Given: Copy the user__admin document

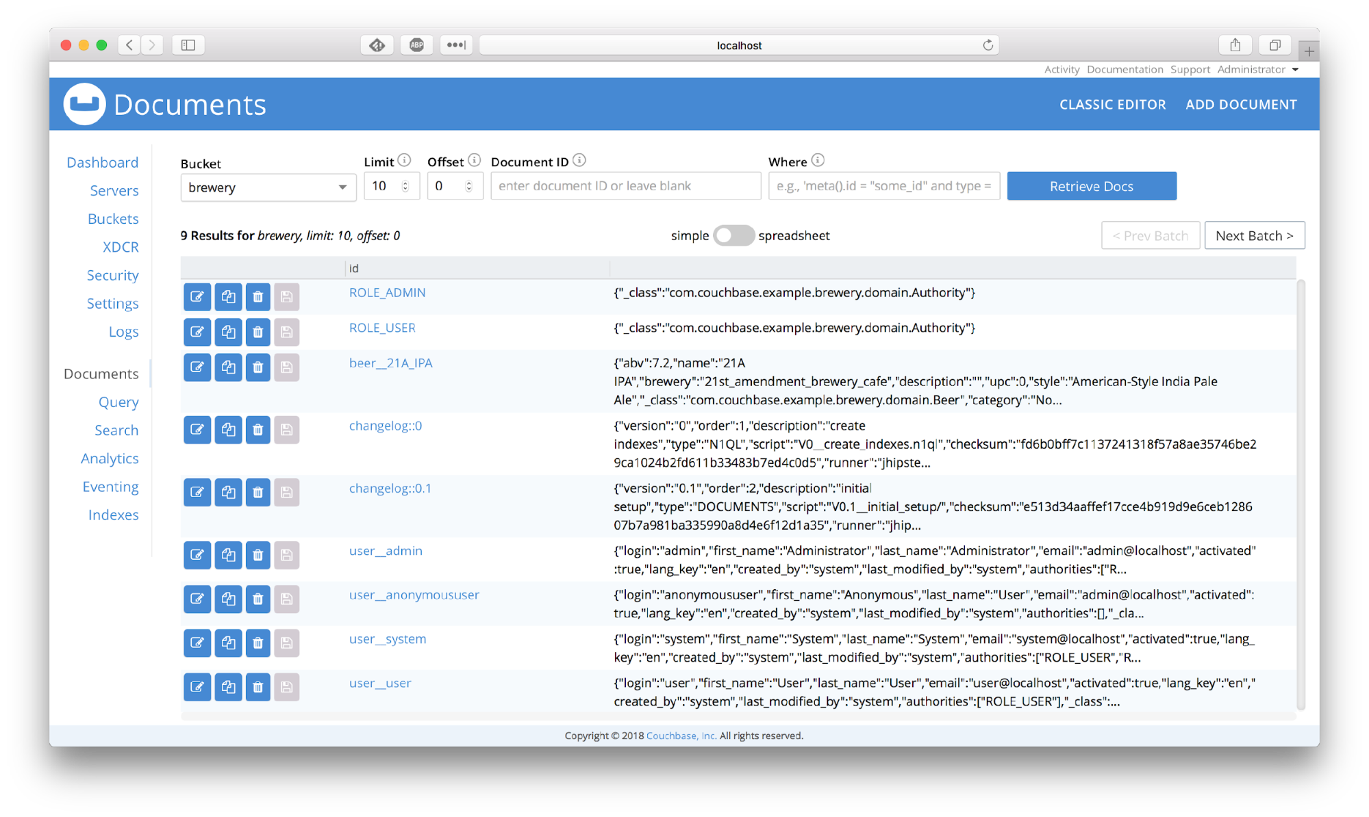Looking at the screenshot, I should [229, 555].
